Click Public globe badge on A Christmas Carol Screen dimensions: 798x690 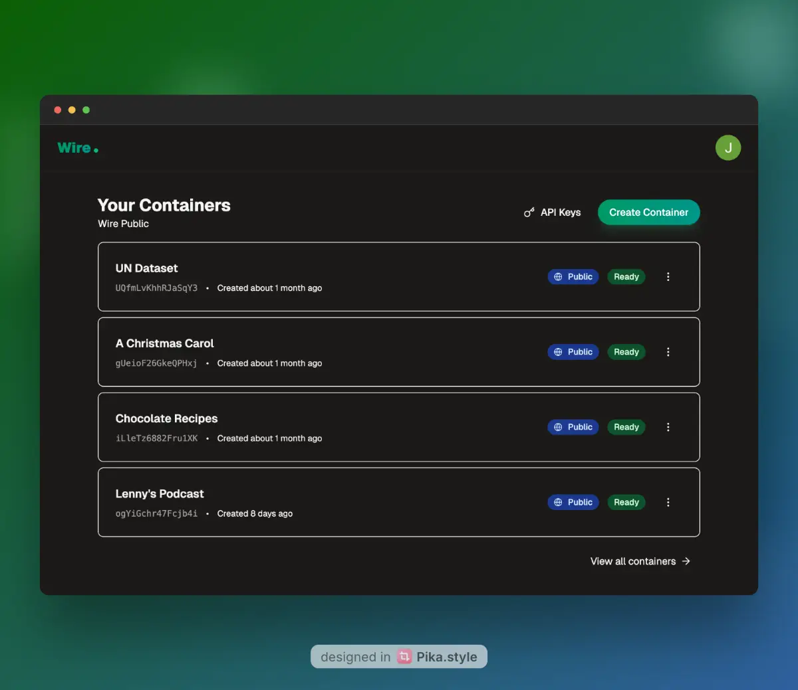[x=573, y=352]
